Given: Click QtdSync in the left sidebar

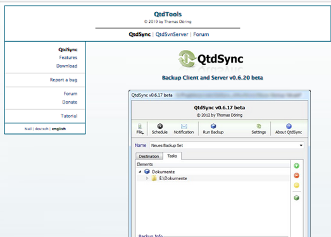Looking at the screenshot, I should 68,49.
